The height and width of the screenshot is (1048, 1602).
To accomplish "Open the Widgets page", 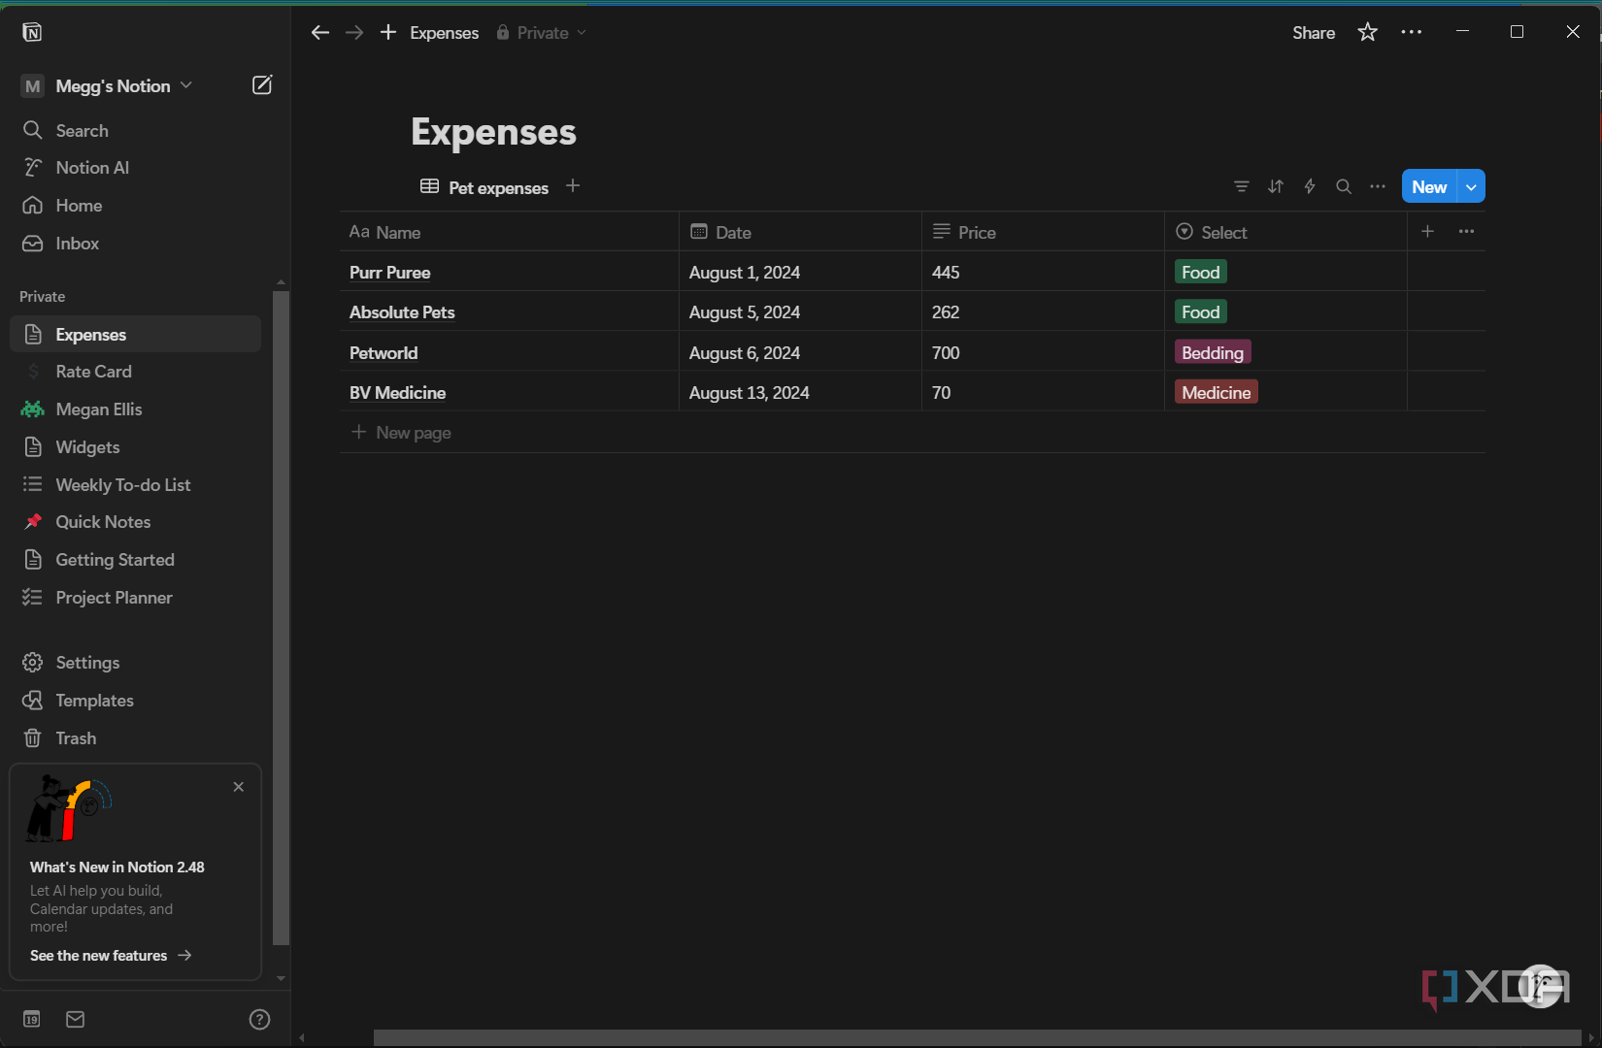I will (x=136, y=447).
